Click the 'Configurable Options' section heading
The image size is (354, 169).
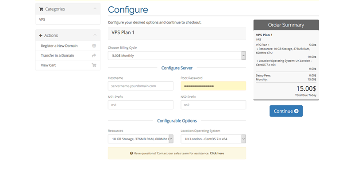[177, 121]
